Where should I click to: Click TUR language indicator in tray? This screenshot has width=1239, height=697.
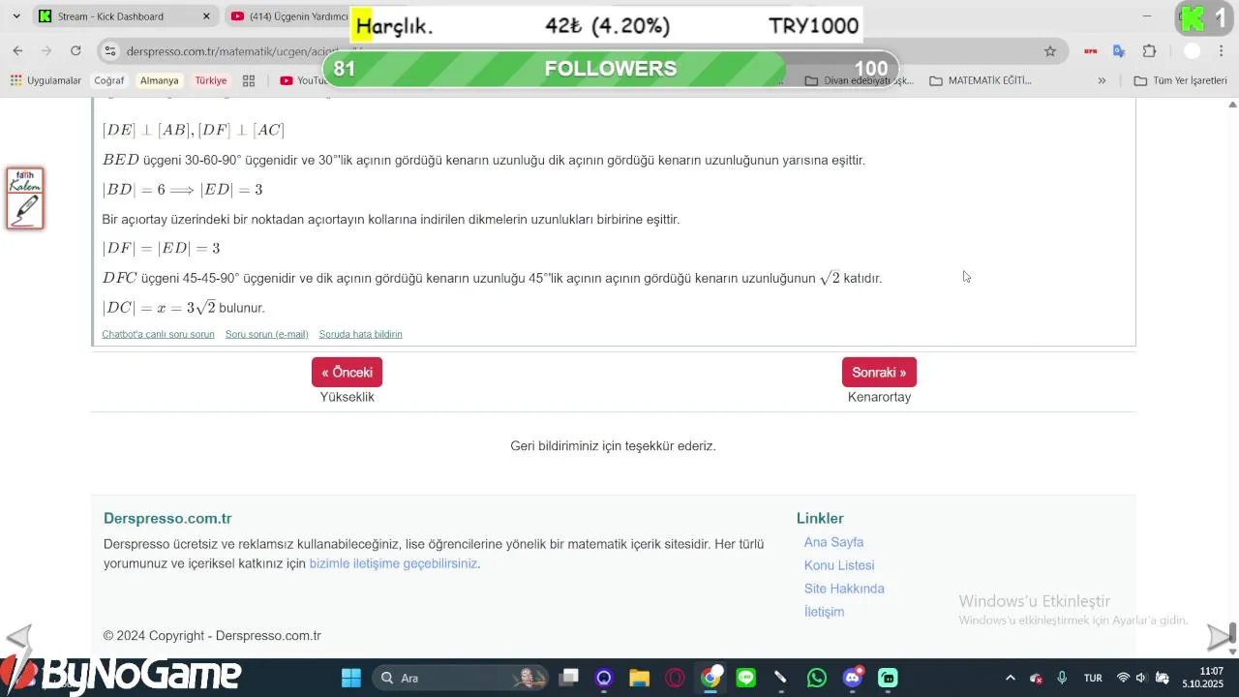1093,678
